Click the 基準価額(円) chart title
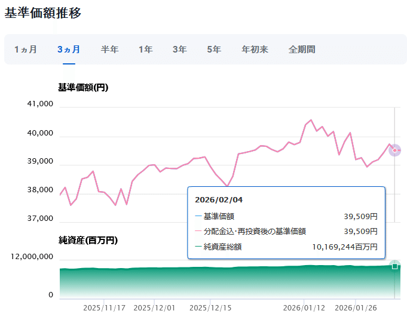 [x=83, y=87]
